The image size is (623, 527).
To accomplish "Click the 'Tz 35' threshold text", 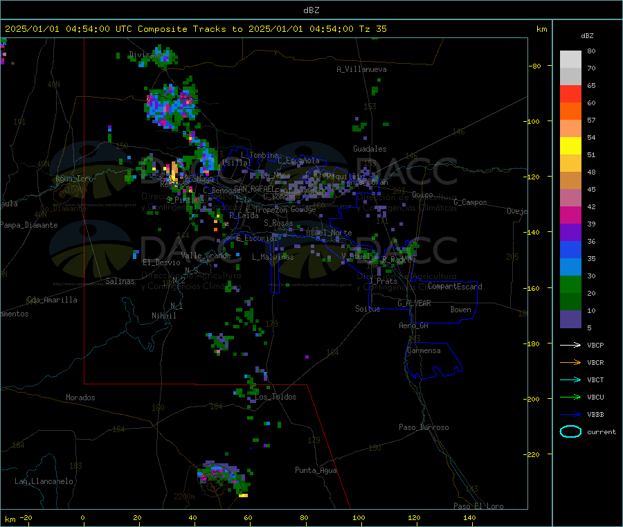I will [372, 29].
